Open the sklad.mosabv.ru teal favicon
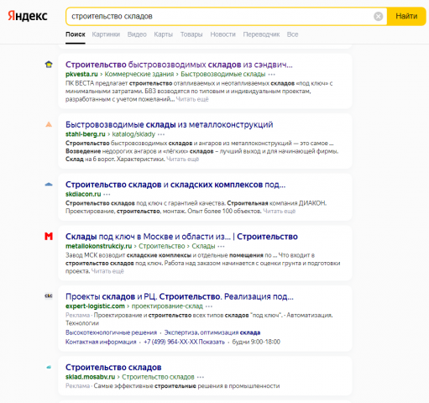This screenshot has width=429, height=403. (x=49, y=367)
